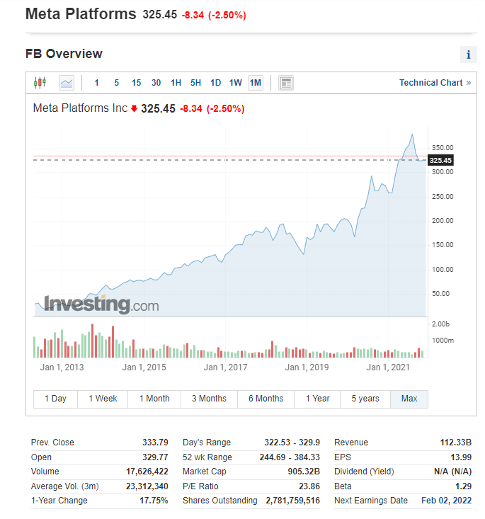Click the Jan 1, 2021 axis label

coord(388,367)
